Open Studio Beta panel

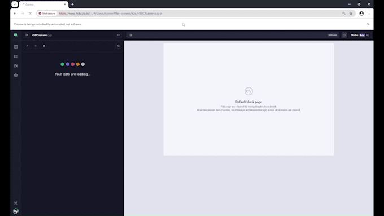point(360,35)
